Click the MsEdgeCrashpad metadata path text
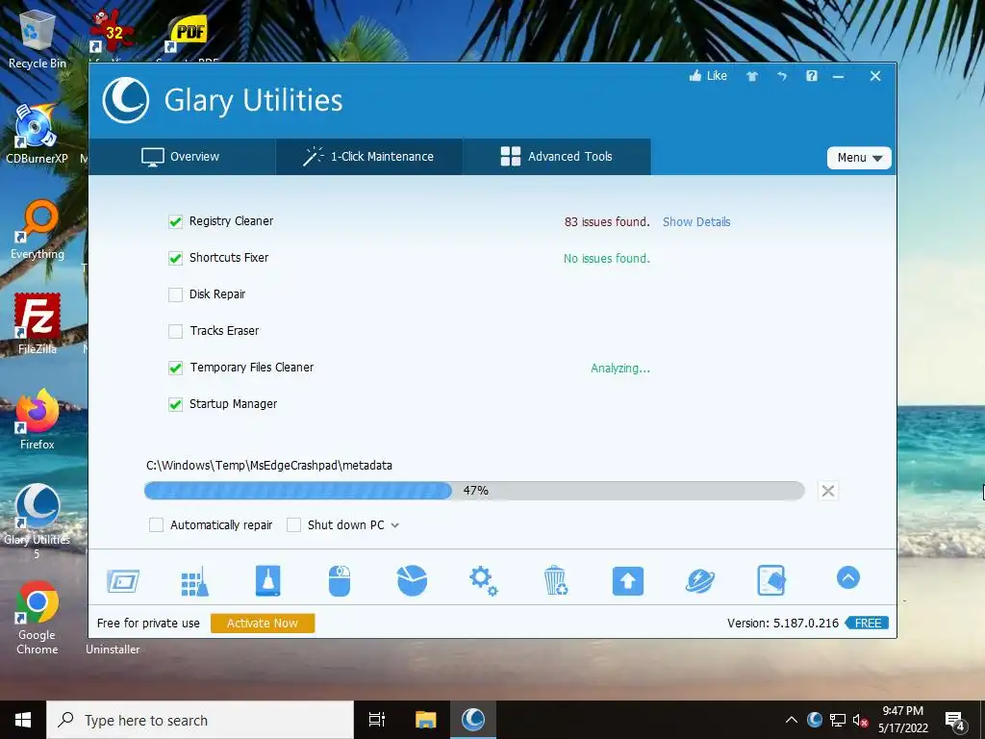985x739 pixels. point(269,466)
